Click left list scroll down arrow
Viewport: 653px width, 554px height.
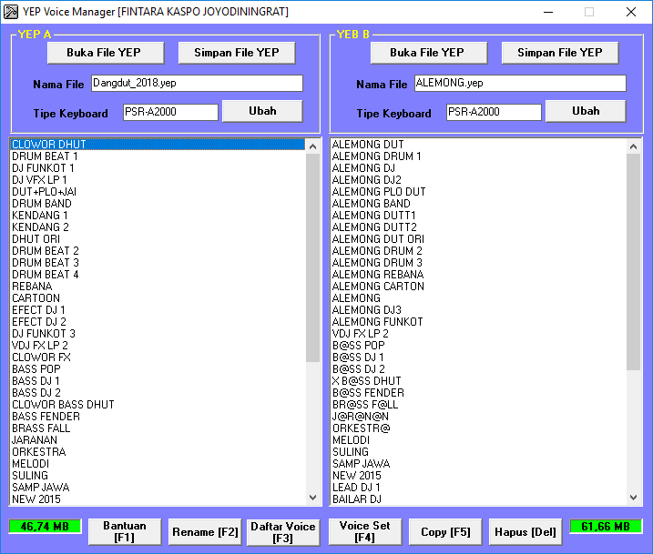coord(312,498)
